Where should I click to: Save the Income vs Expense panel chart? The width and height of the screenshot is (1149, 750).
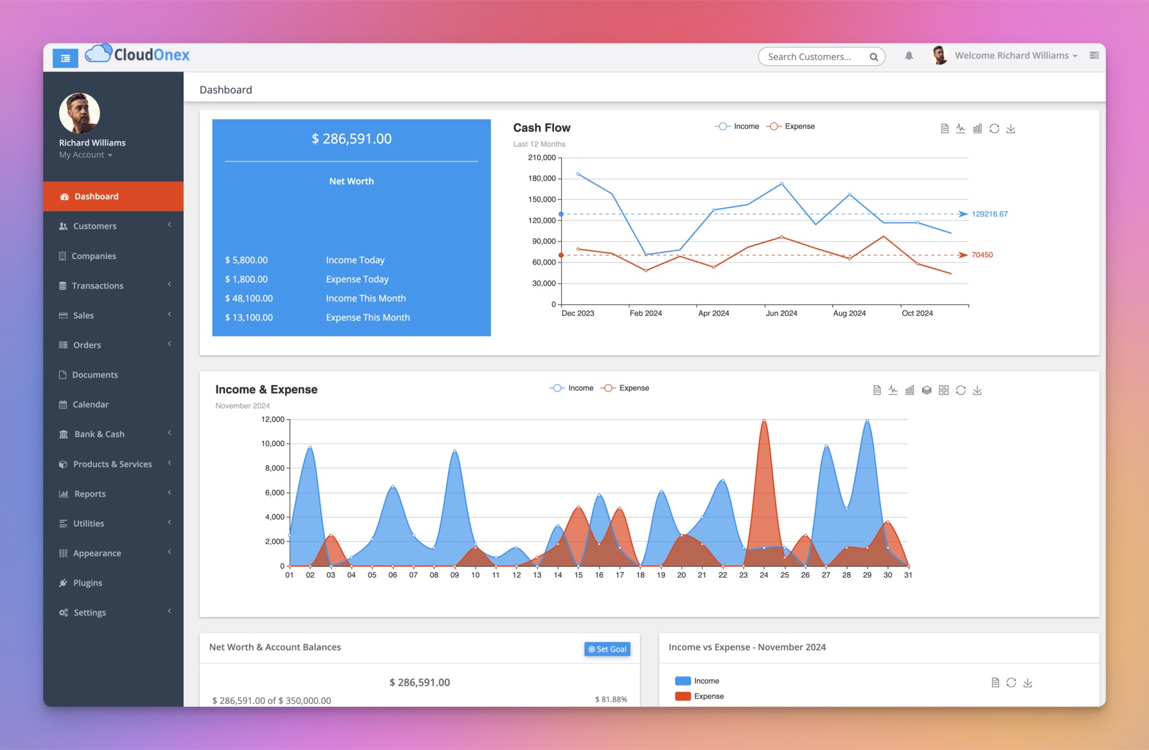pyautogui.click(x=1028, y=683)
